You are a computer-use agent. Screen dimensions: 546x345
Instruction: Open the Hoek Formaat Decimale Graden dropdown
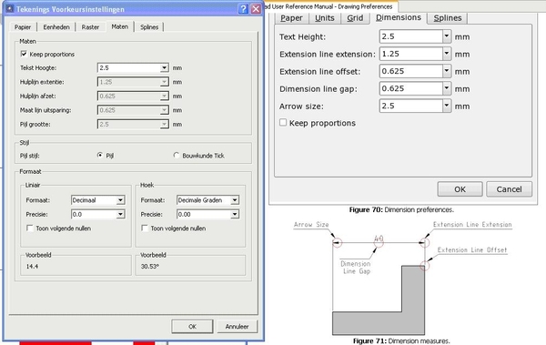click(235, 200)
